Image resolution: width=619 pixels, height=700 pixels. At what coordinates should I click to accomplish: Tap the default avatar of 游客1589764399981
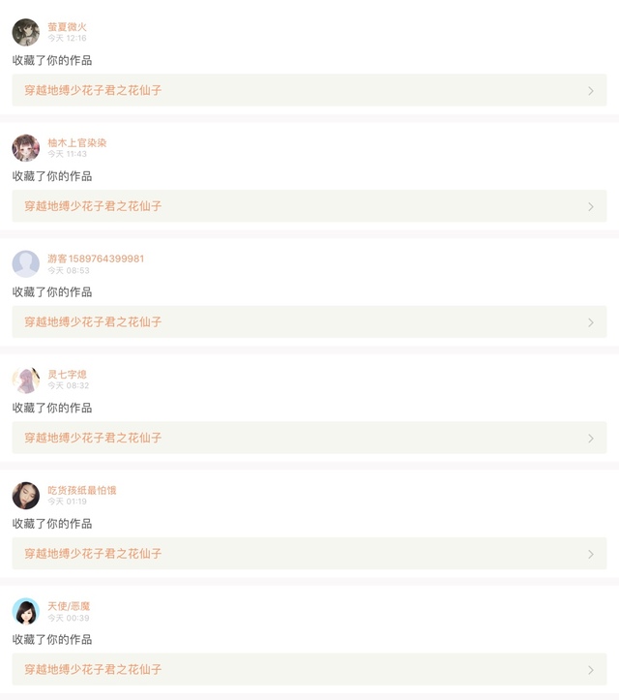pos(26,263)
